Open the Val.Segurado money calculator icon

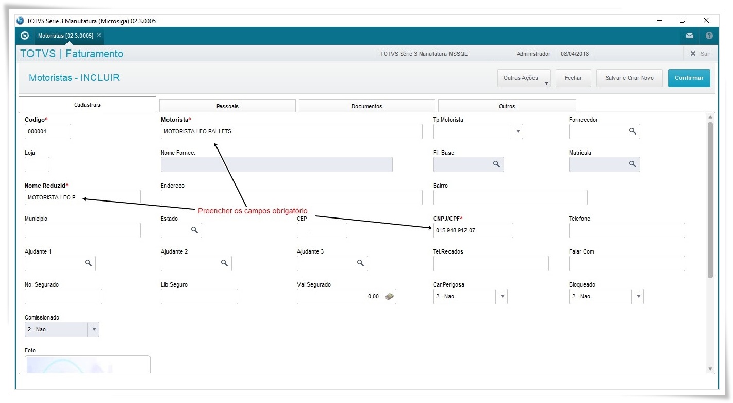tap(389, 296)
